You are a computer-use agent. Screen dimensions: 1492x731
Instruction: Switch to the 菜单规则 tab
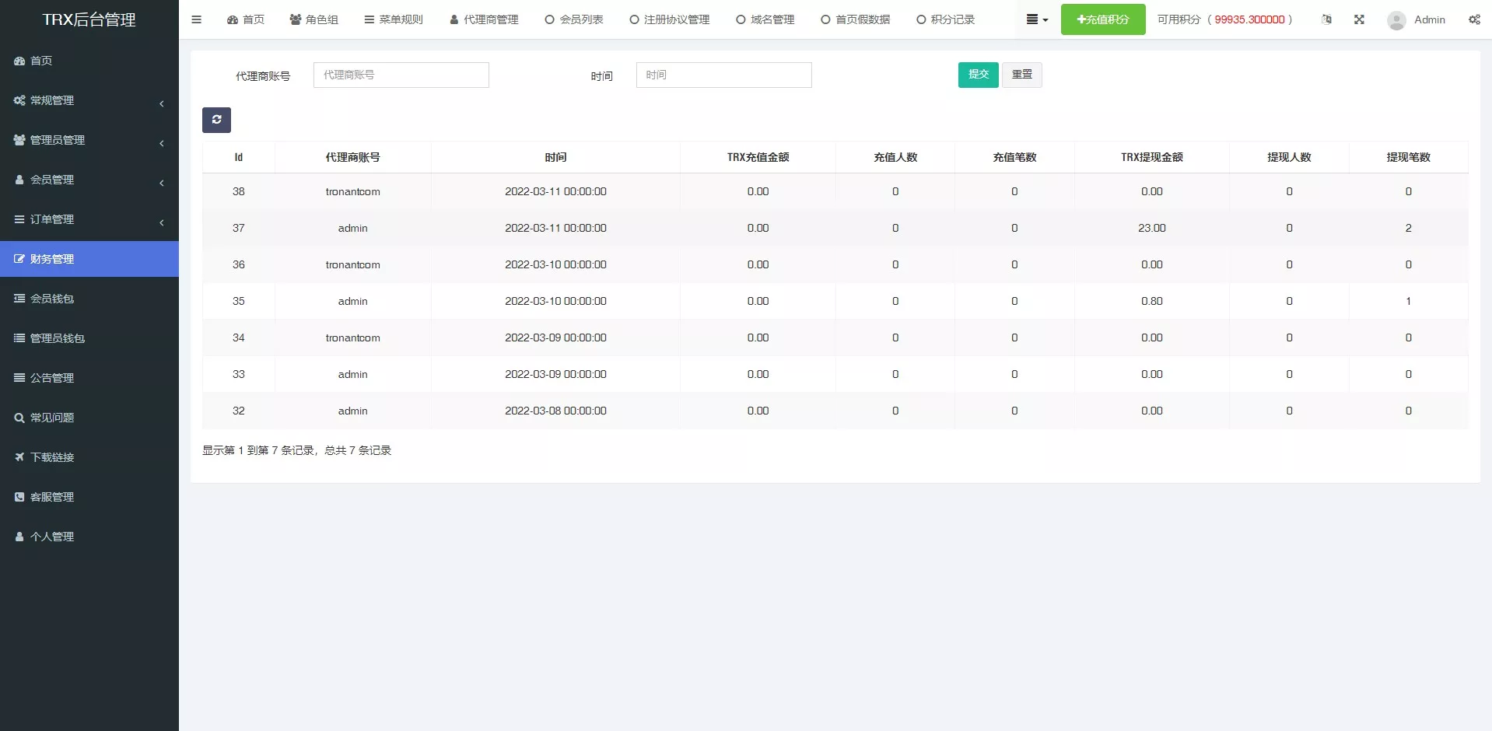click(394, 19)
